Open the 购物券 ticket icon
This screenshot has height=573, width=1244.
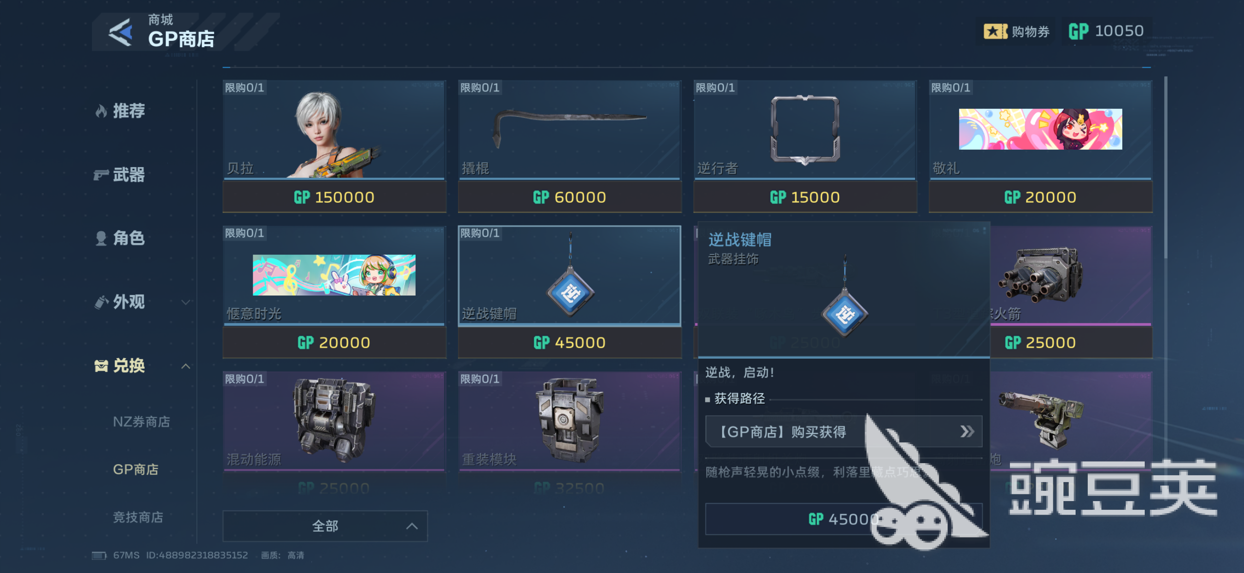(995, 32)
